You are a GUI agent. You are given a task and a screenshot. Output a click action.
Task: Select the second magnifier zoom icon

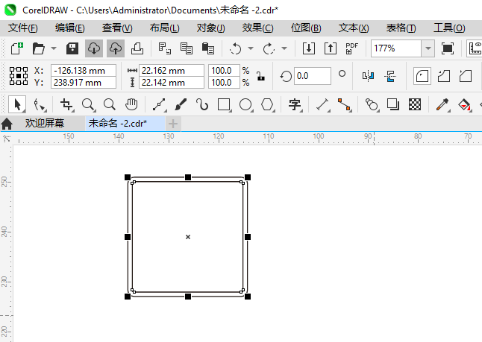click(x=110, y=105)
